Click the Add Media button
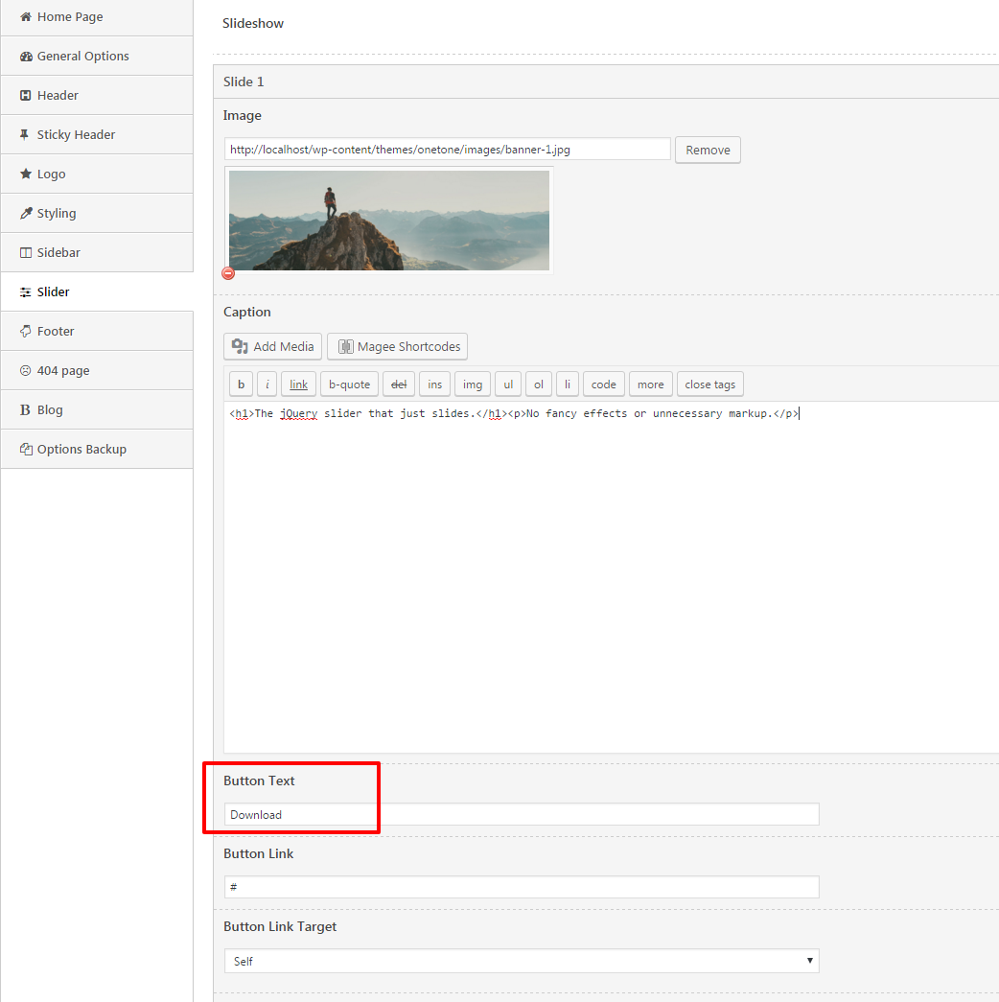Image resolution: width=999 pixels, height=1002 pixels. (x=273, y=346)
